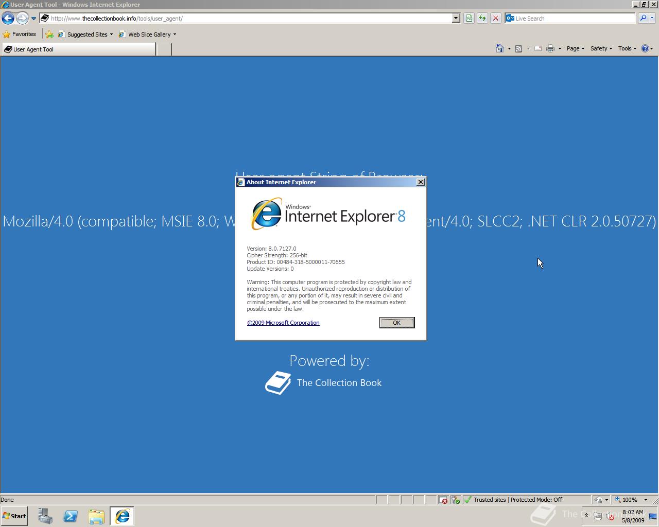Image resolution: width=659 pixels, height=527 pixels.
Task: Stop loading with the red X icon
Action: pos(496,18)
